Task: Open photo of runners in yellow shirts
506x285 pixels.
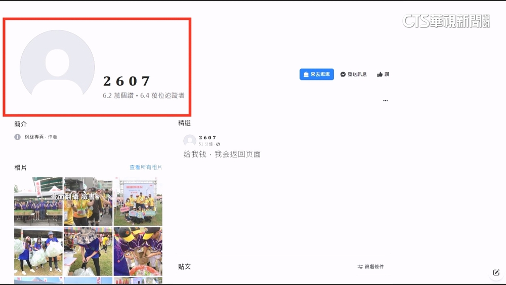Action: click(88, 201)
